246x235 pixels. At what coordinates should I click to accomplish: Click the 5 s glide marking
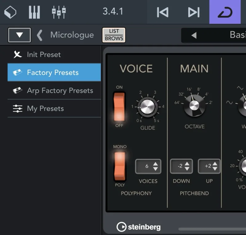[x=157, y=120]
